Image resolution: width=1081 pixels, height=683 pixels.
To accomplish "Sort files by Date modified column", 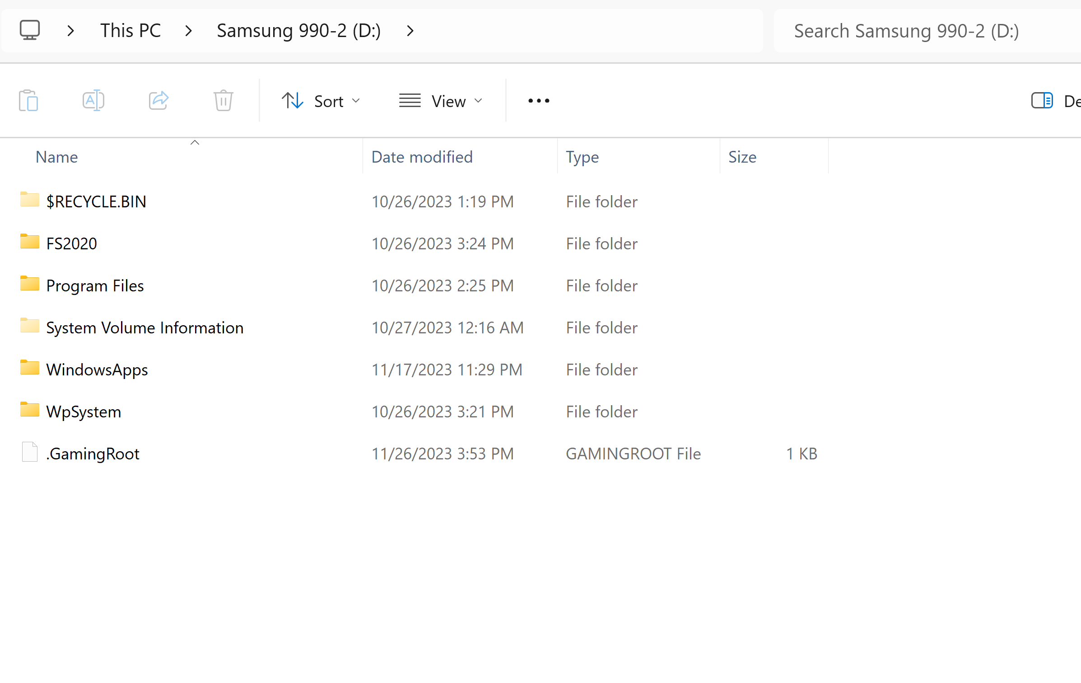I will 422,157.
